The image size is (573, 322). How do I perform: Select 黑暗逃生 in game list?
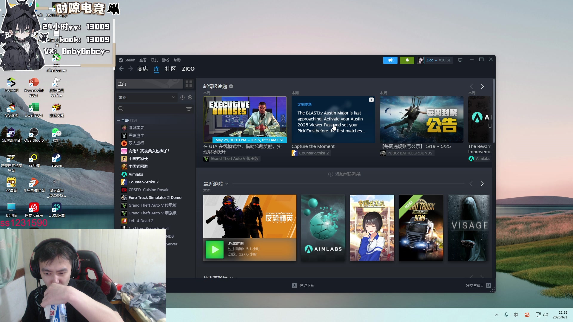(x=136, y=136)
